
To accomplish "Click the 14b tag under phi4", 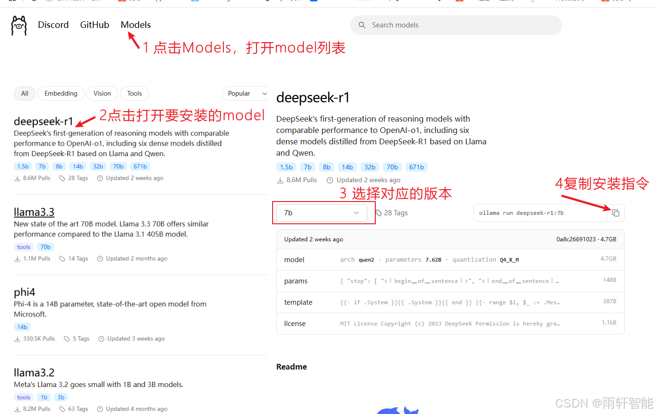I will tap(22, 326).
